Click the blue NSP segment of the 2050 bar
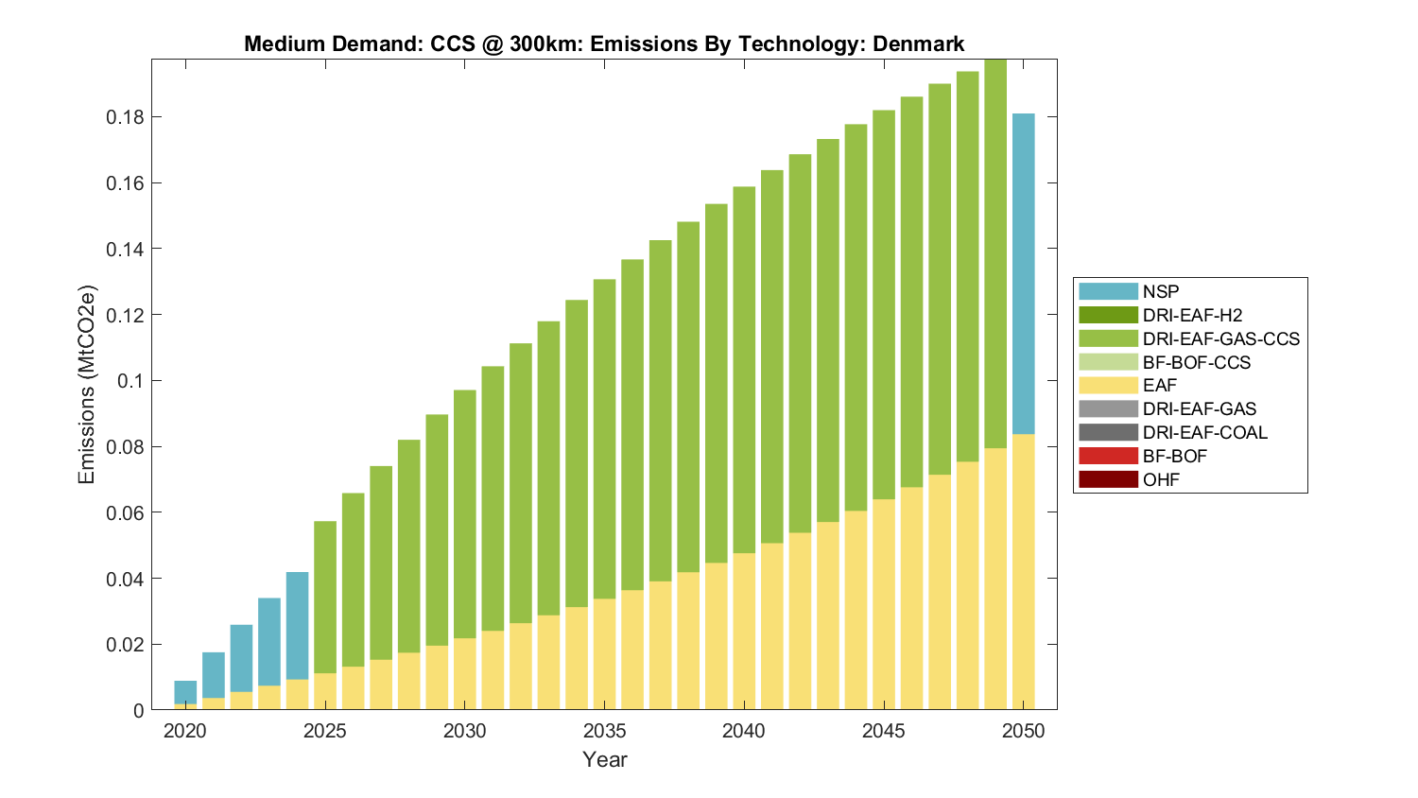 (x=1023, y=274)
